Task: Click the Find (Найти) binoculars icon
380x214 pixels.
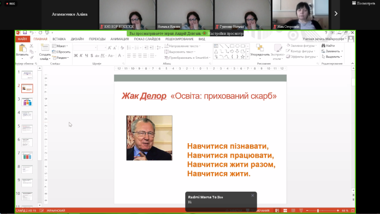Action: coord(323,45)
